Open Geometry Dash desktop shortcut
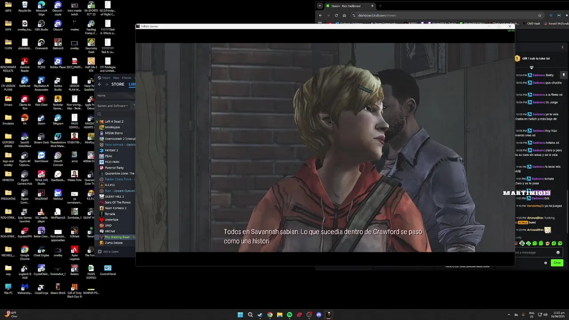The width and height of the screenshot is (569, 320). coord(91,45)
